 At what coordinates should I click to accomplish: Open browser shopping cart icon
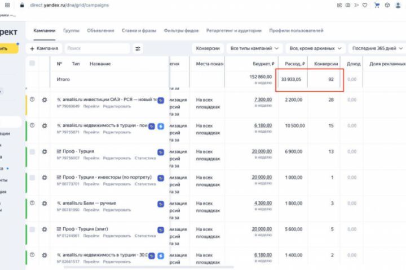pos(377,5)
